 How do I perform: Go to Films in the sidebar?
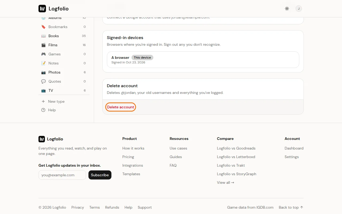point(64,45)
